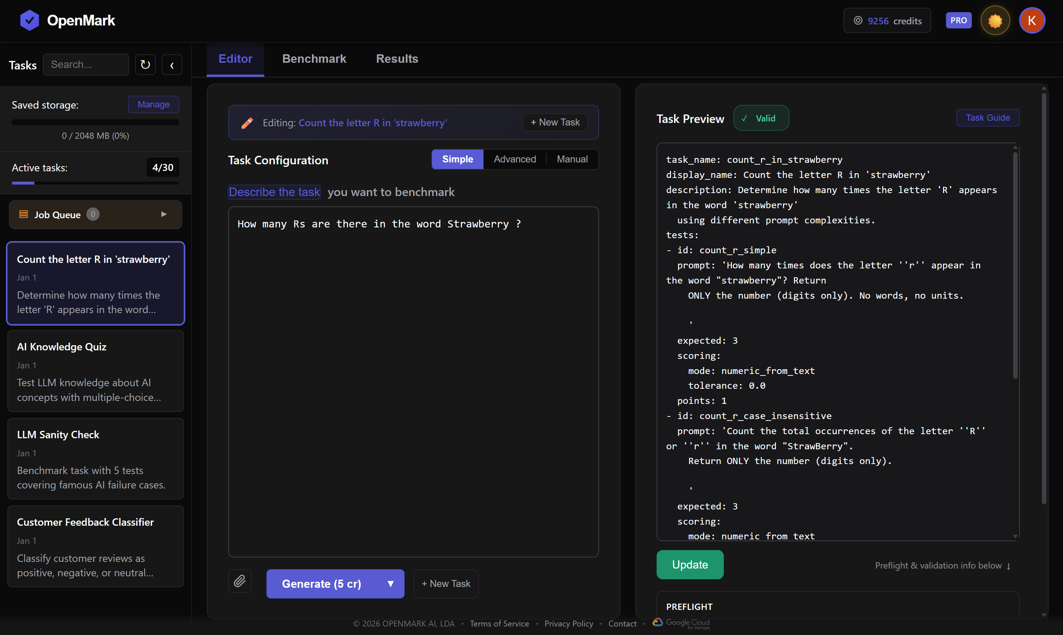The width and height of the screenshot is (1063, 635).
Task: Click the paperclip attachment icon
Action: pos(240,581)
